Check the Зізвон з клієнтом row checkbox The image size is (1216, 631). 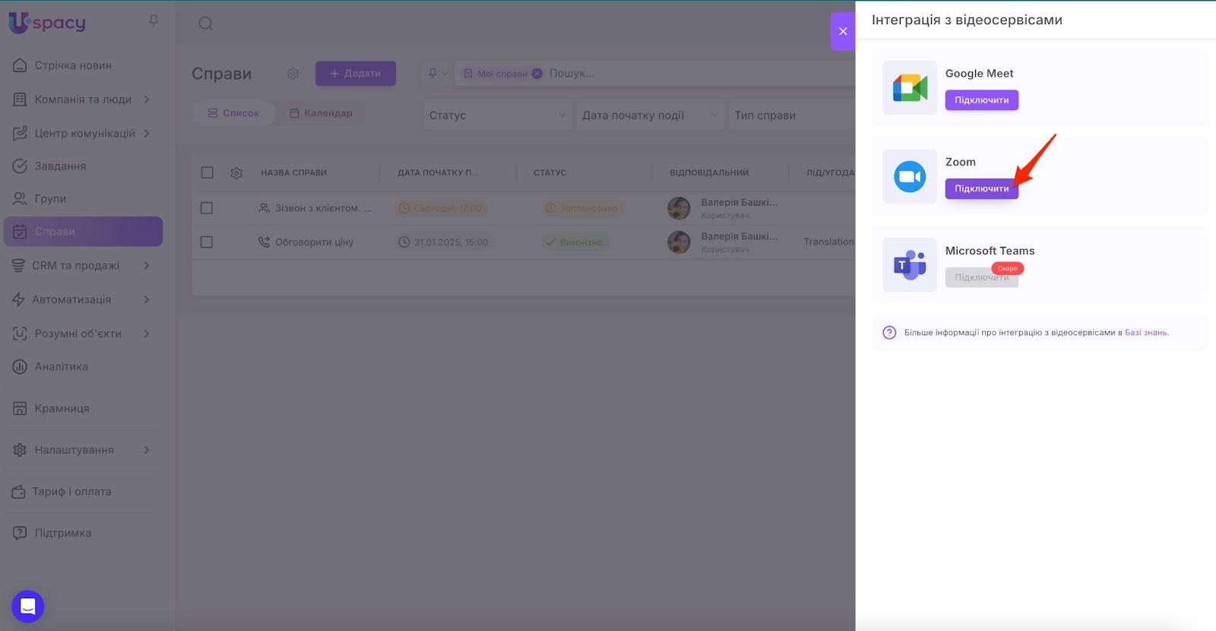[x=206, y=208]
